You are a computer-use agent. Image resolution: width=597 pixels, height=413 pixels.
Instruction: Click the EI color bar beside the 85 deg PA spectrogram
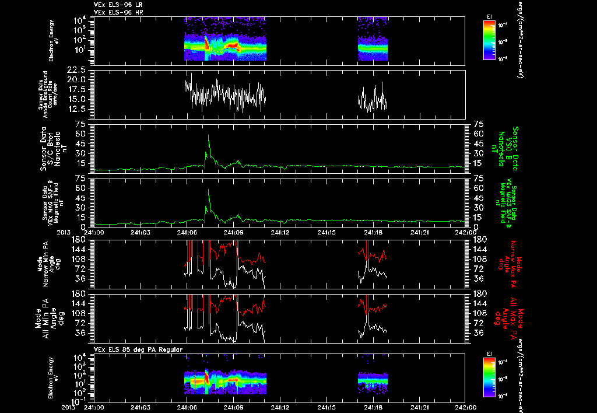(x=489, y=377)
